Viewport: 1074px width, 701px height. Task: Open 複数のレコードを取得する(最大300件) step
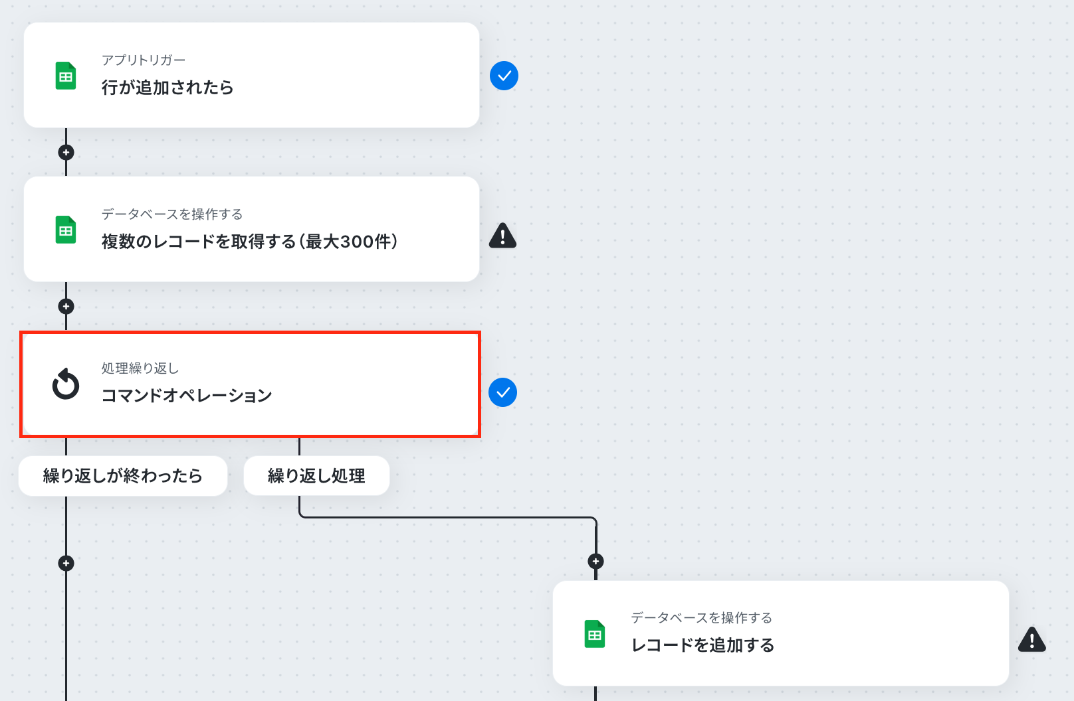(x=251, y=229)
